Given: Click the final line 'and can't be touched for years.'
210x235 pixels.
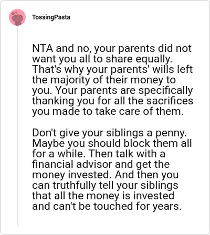Looking at the screenshot, I should point(107,206).
